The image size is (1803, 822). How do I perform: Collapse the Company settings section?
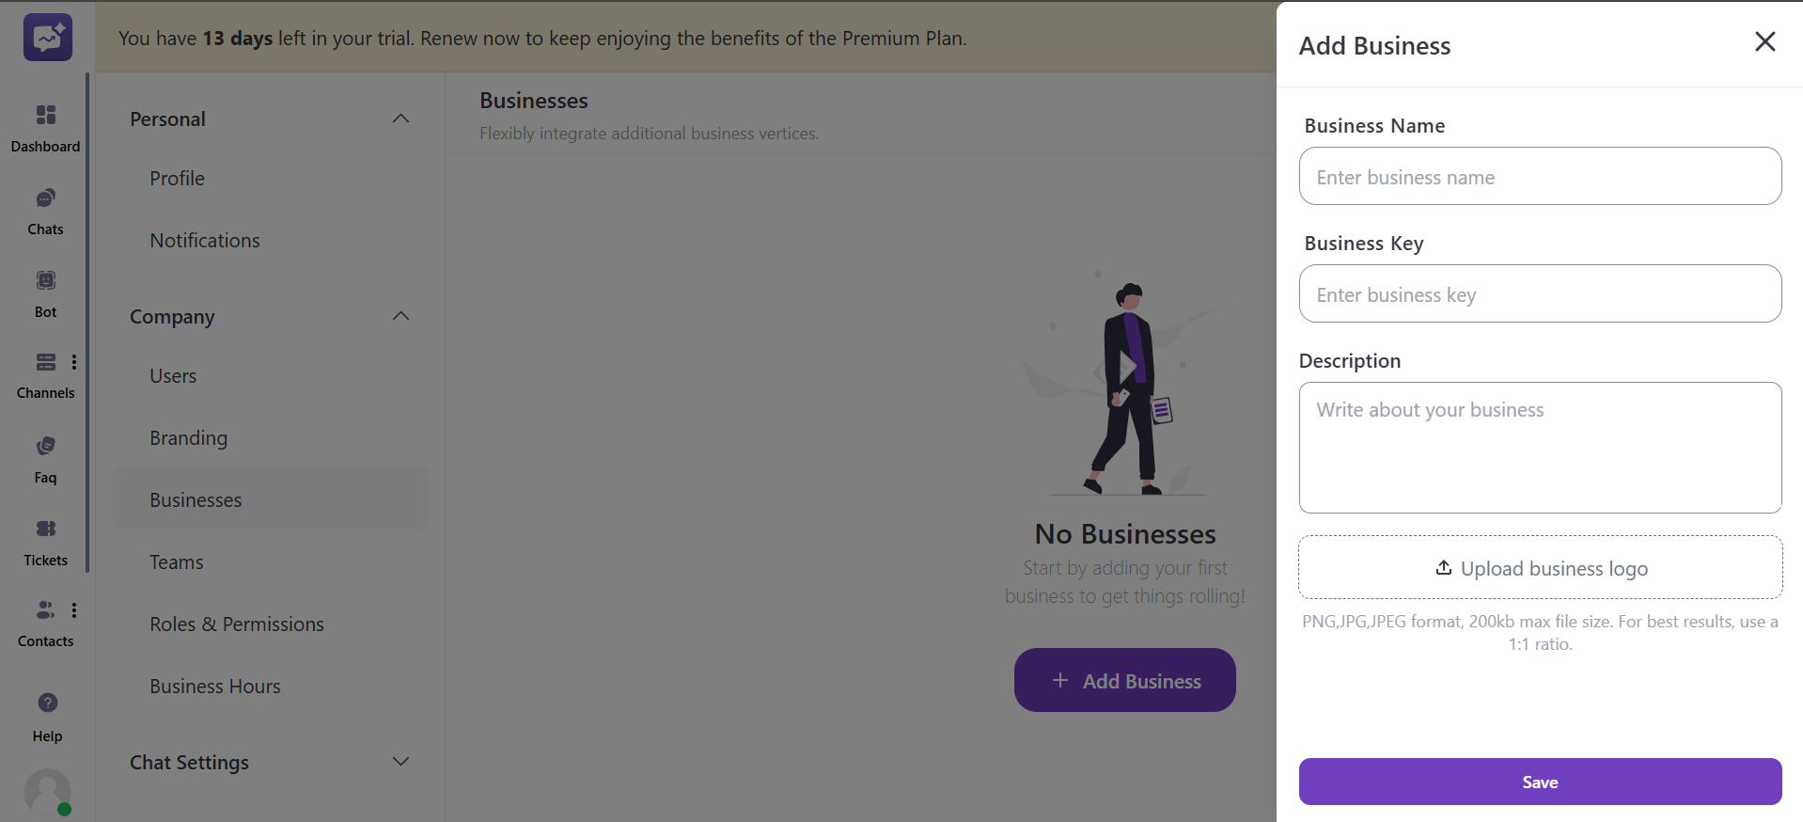click(400, 316)
